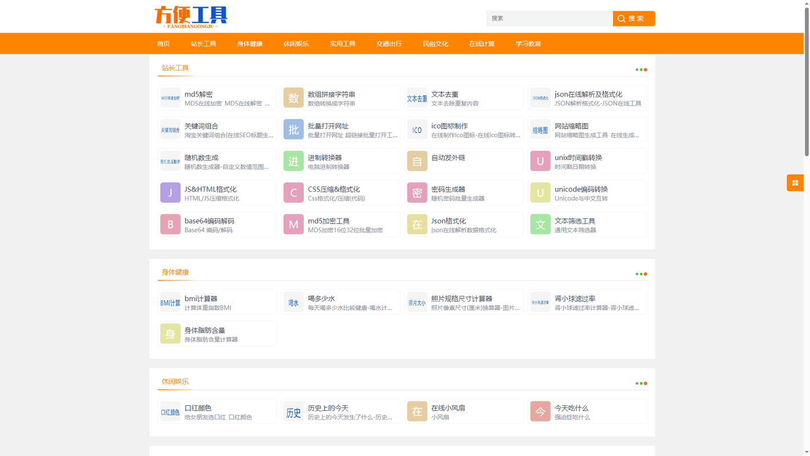This screenshot has height=456, width=810.
Task: Open 民俗文化 navigation item
Action: click(x=435, y=43)
